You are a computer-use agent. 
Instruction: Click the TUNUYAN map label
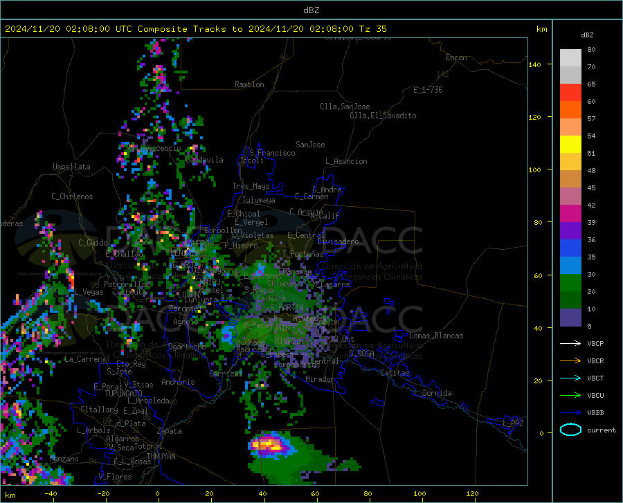pyautogui.click(x=161, y=457)
